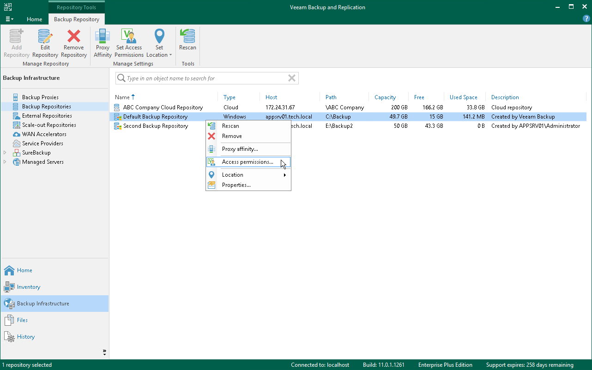Clear the search box with the X icon
Image resolution: width=592 pixels, height=370 pixels.
click(292, 78)
